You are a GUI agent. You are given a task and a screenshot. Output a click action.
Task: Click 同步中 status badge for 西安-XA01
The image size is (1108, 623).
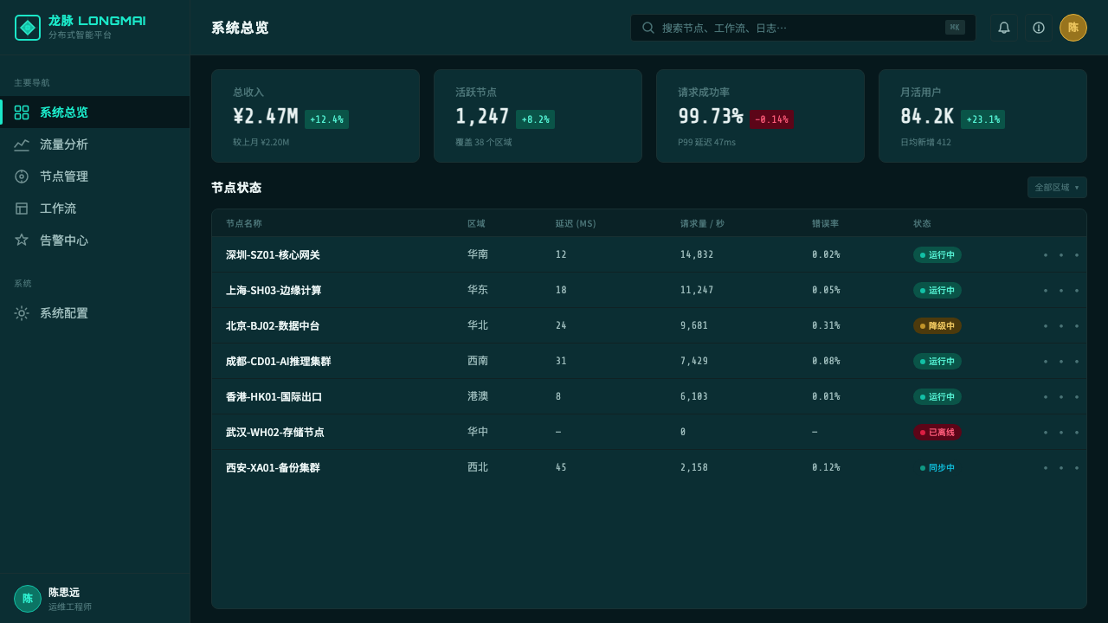tap(937, 468)
